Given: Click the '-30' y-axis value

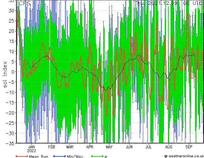Looking at the screenshot, I should click(x=10, y=133).
